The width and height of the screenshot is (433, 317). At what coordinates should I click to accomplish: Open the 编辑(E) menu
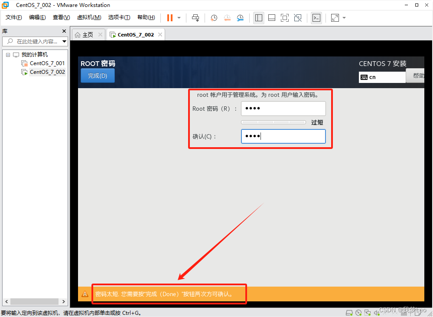(37, 17)
